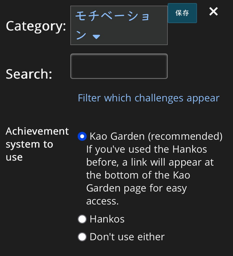Click the 'Hankos' option label text
This screenshot has height=256, width=233.
[x=107, y=219]
